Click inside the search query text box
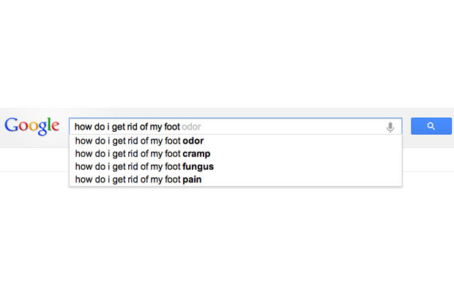Viewport: 454px width, 293px height. click(x=227, y=126)
